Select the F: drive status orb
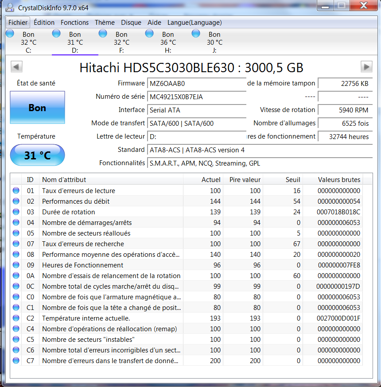The height and width of the screenshot is (387, 381). click(103, 34)
